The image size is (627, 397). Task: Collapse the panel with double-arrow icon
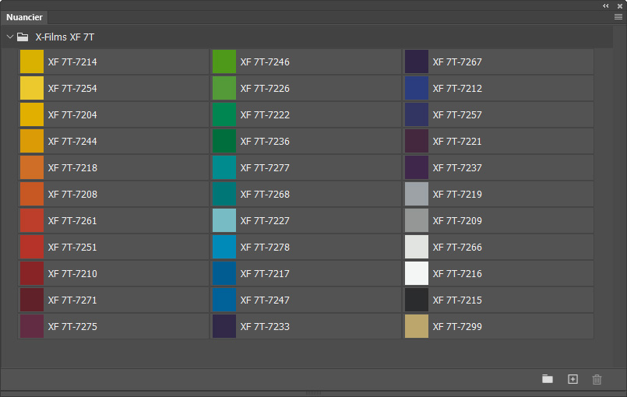(606, 5)
